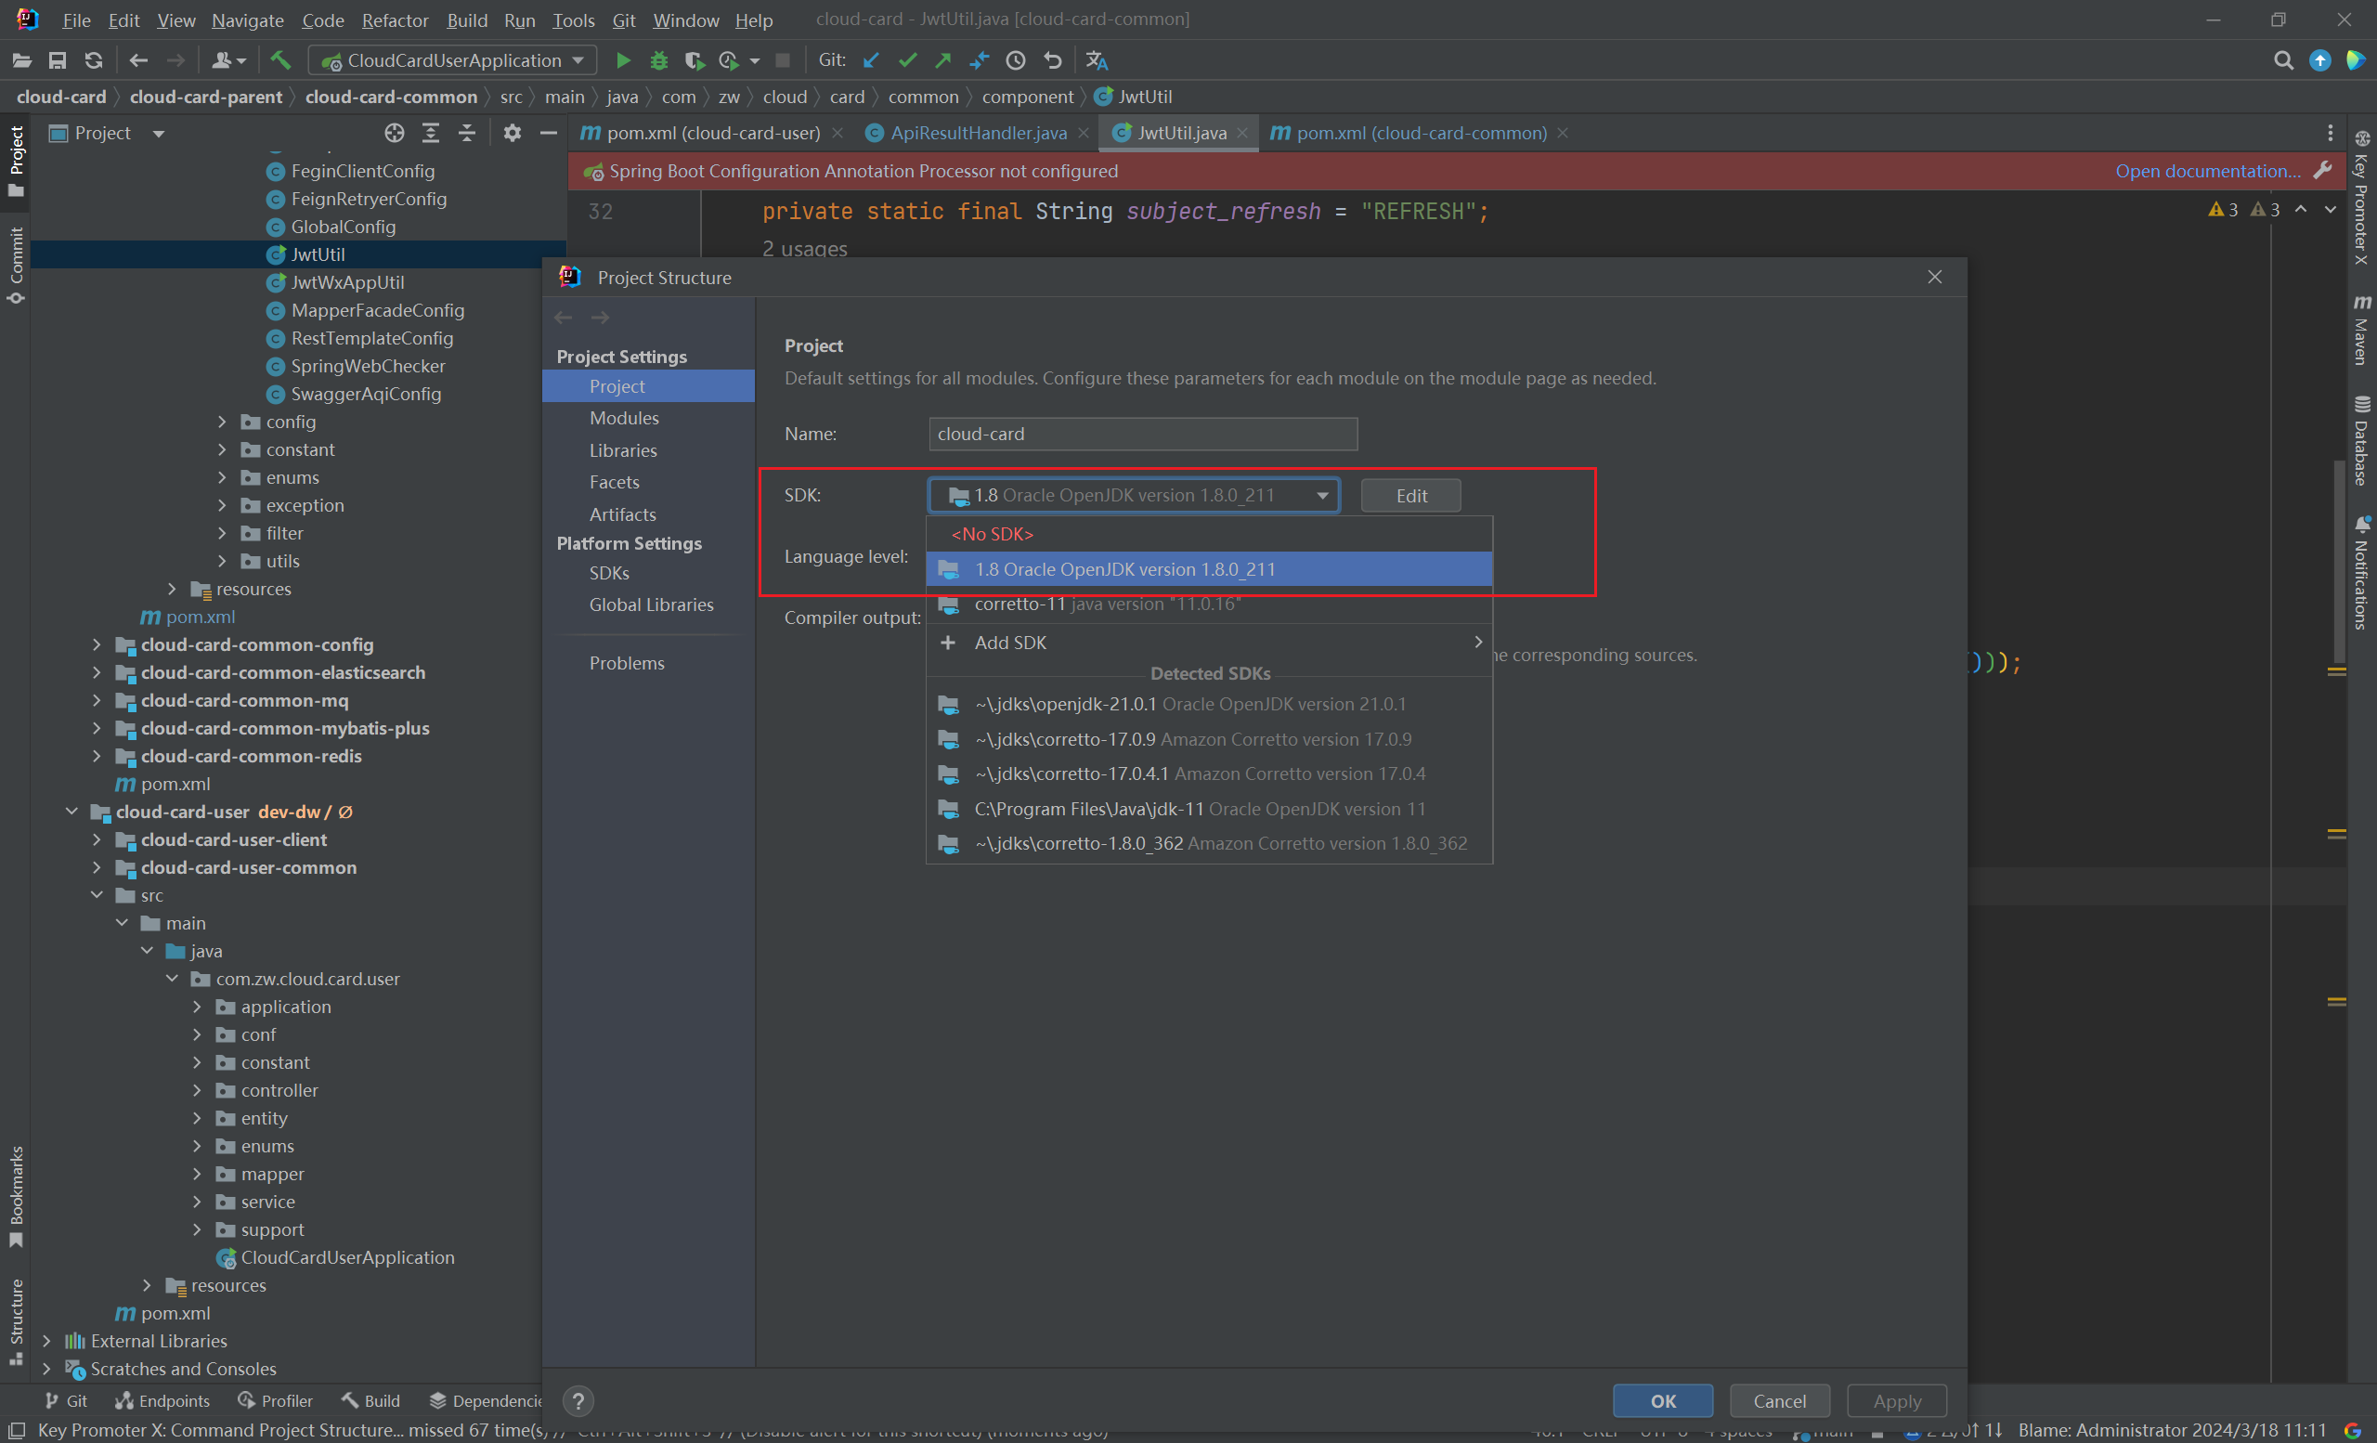The image size is (2377, 1443).
Task: Select corretto-11 SDK from list
Action: pos(1209,604)
